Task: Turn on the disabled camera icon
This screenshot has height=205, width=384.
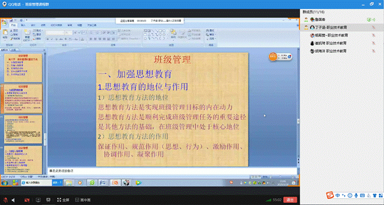Action: [27, 200]
